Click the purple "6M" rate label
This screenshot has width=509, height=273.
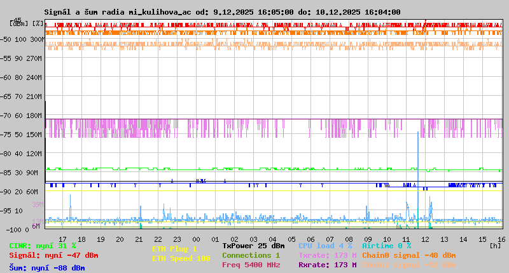pyautogui.click(x=36, y=226)
